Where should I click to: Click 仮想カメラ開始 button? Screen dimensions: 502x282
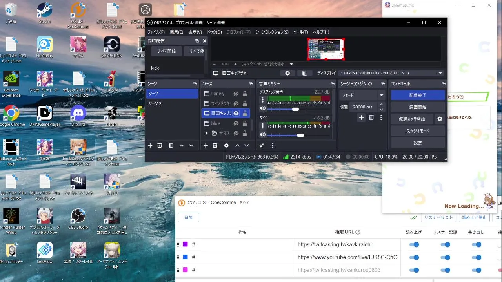point(412,119)
